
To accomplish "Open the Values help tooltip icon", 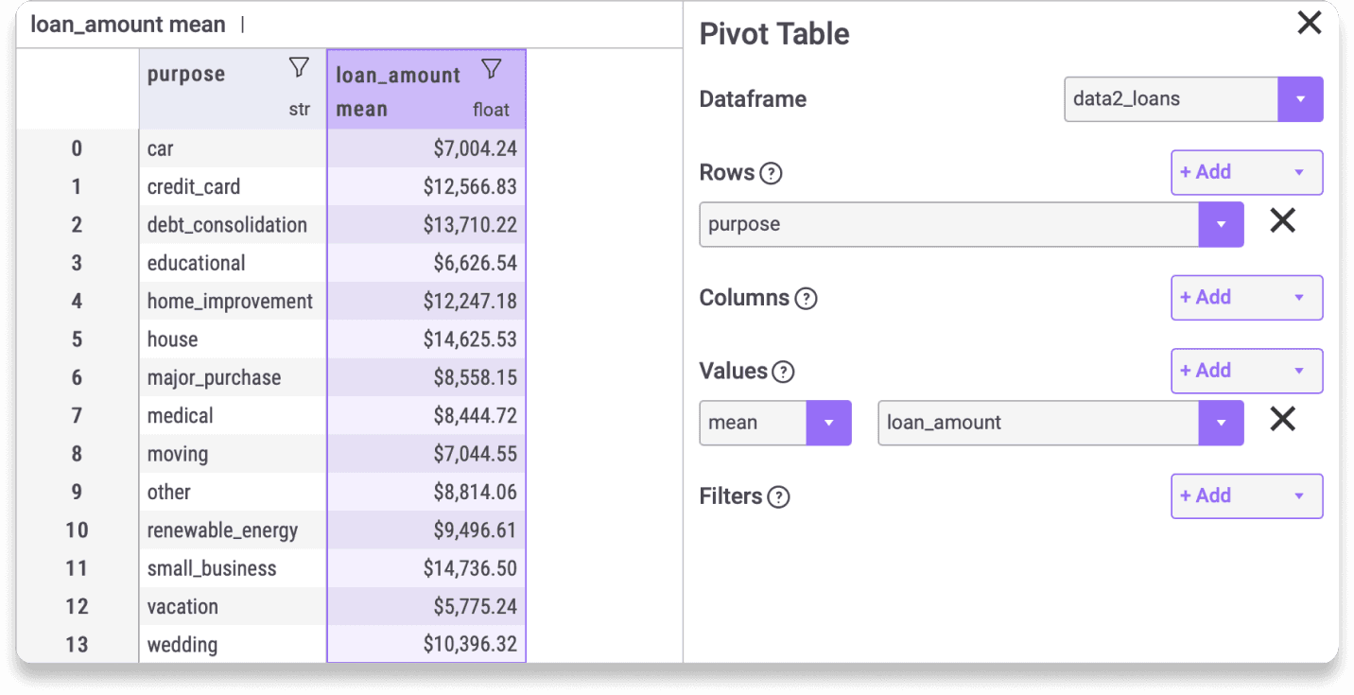I will [x=783, y=373].
